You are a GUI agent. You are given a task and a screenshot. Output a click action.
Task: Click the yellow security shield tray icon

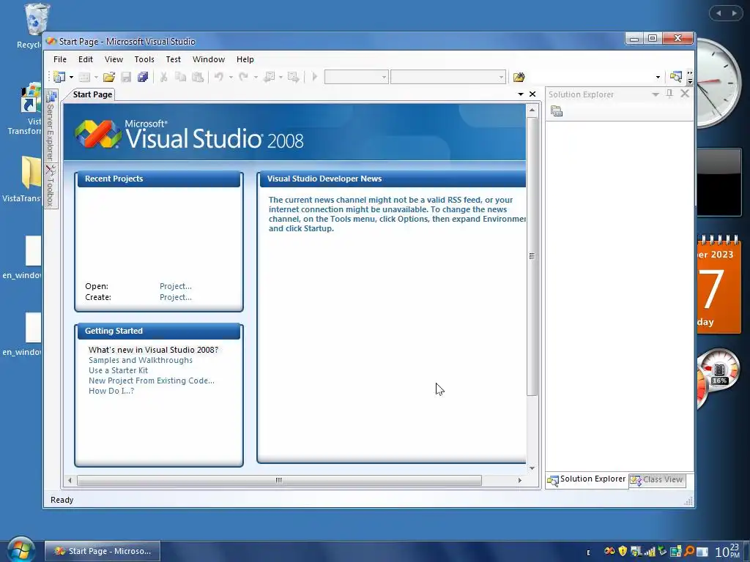click(x=623, y=551)
